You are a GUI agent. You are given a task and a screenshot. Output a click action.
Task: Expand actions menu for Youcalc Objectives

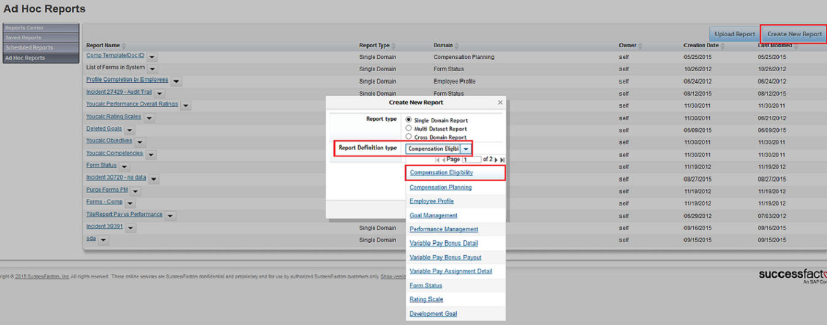pos(139,142)
